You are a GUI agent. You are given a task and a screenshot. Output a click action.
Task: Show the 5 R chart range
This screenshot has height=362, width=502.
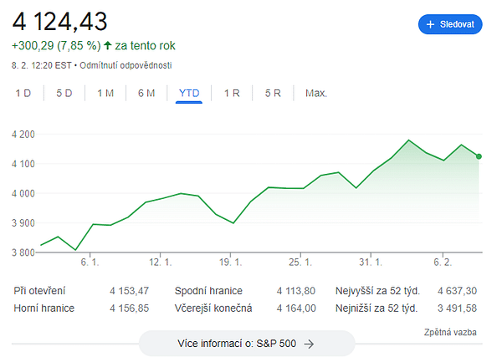click(x=273, y=93)
